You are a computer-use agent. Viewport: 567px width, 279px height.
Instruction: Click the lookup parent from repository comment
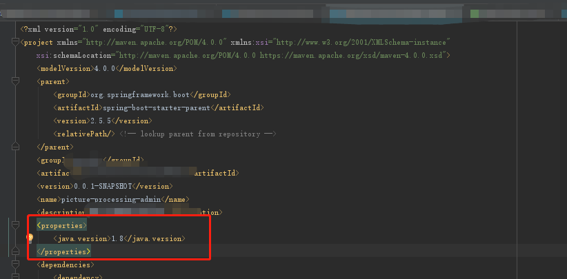[x=198, y=134]
